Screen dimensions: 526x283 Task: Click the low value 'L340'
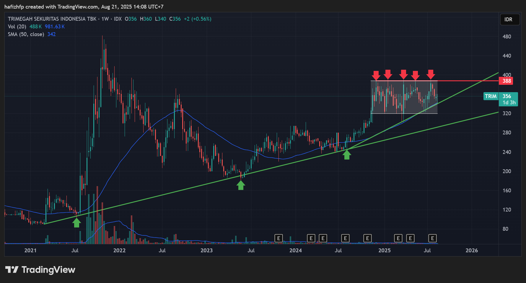pos(160,19)
